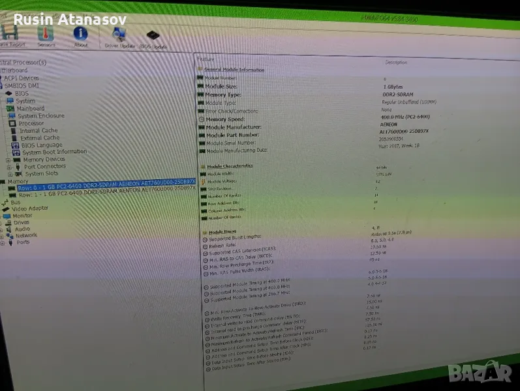Expand the Memory Devices node
520x391 pixels.
point(8,160)
